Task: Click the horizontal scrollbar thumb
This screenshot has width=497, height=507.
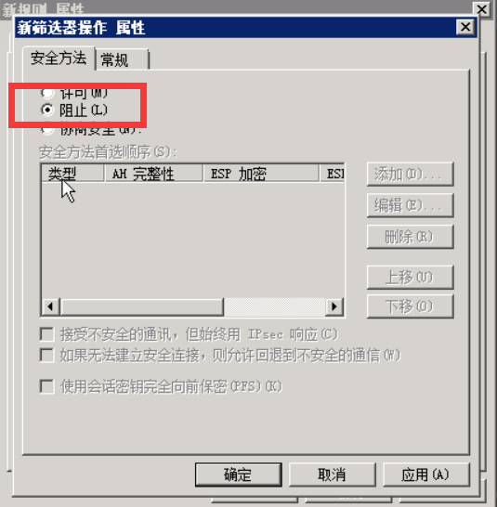Action: point(142,306)
